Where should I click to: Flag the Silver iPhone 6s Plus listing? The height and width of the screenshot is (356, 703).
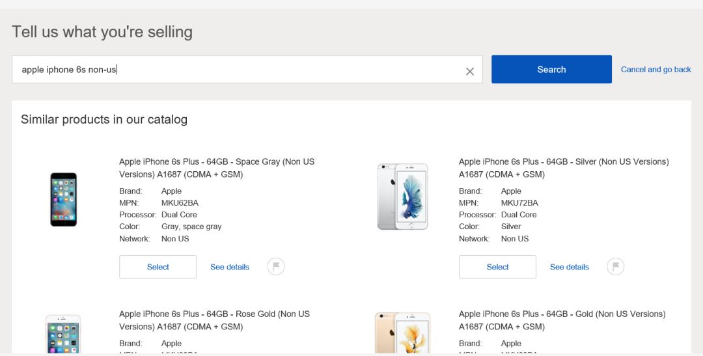coord(616,267)
